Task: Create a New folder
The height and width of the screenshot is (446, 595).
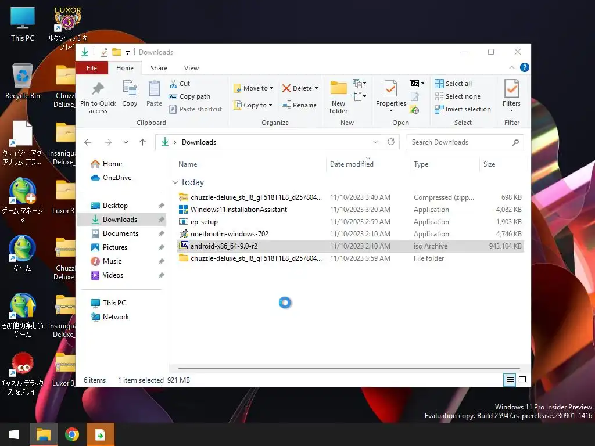Action: (x=339, y=97)
